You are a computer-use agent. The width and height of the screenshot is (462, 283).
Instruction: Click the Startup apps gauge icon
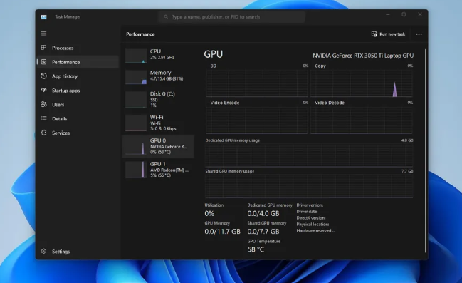pos(43,90)
